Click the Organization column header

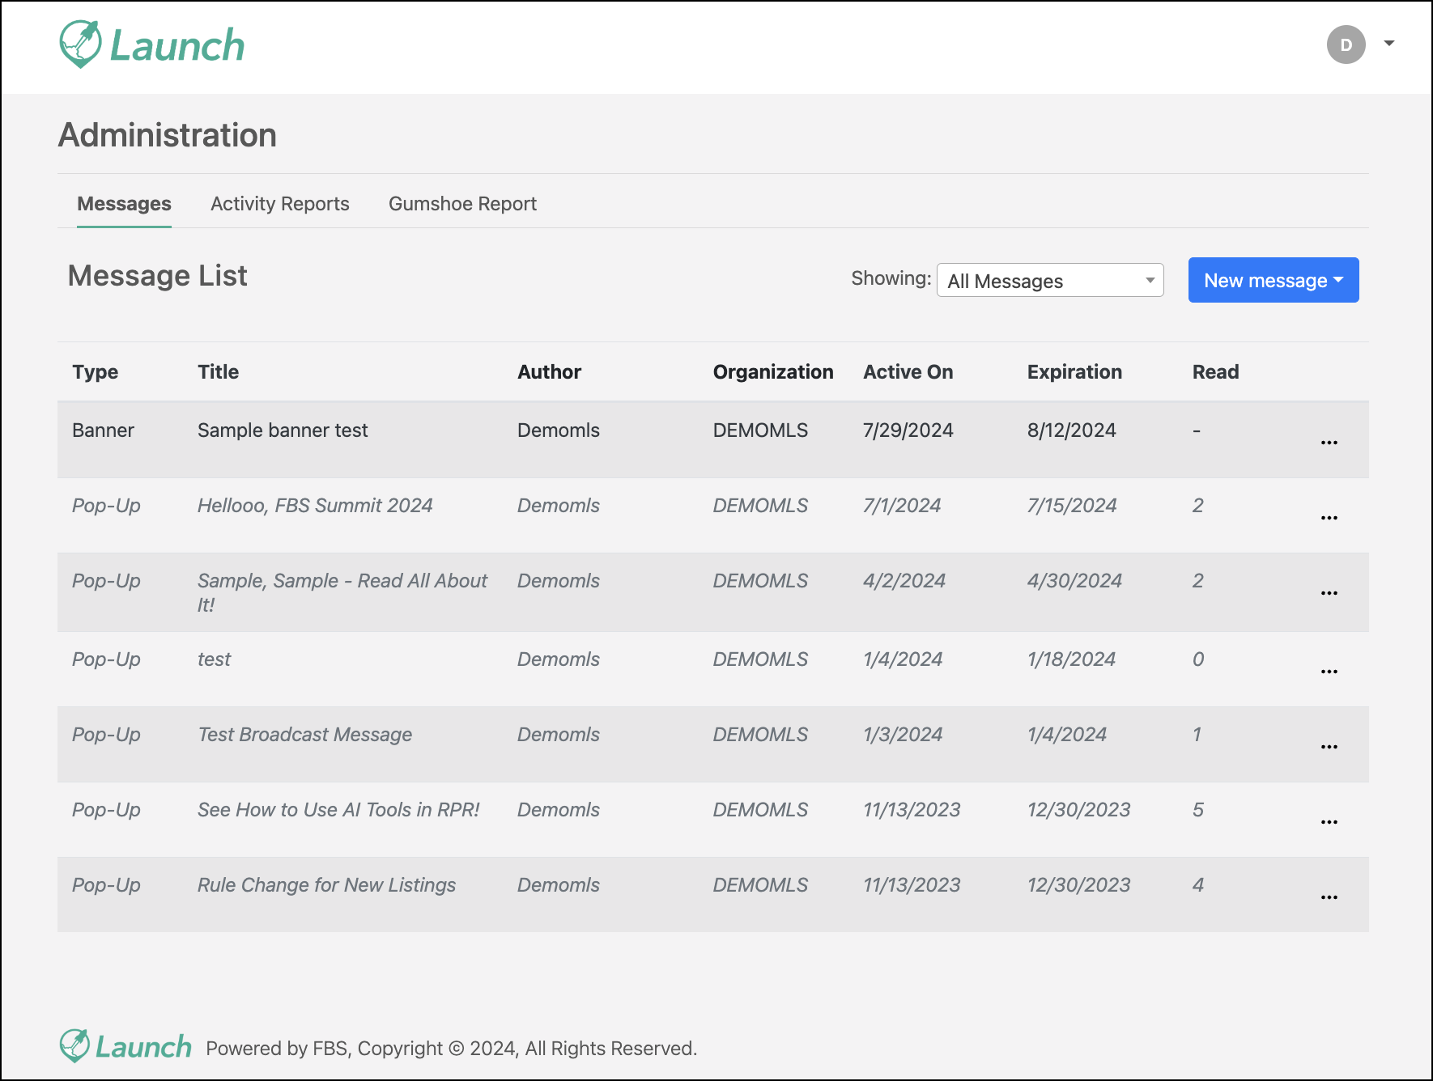(x=773, y=372)
